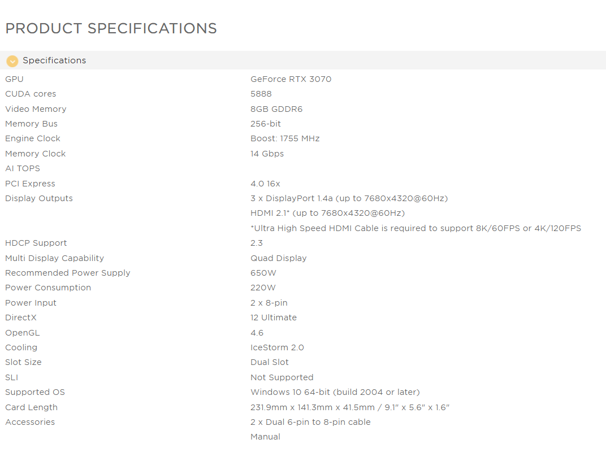Select the AI TOPS row label
This screenshot has width=606, height=461.
(x=23, y=168)
